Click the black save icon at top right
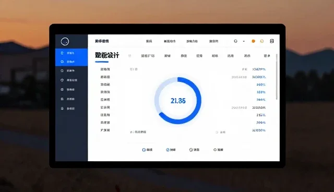Image resolution: width=334 pixels, height=192 pixels. pos(272,41)
